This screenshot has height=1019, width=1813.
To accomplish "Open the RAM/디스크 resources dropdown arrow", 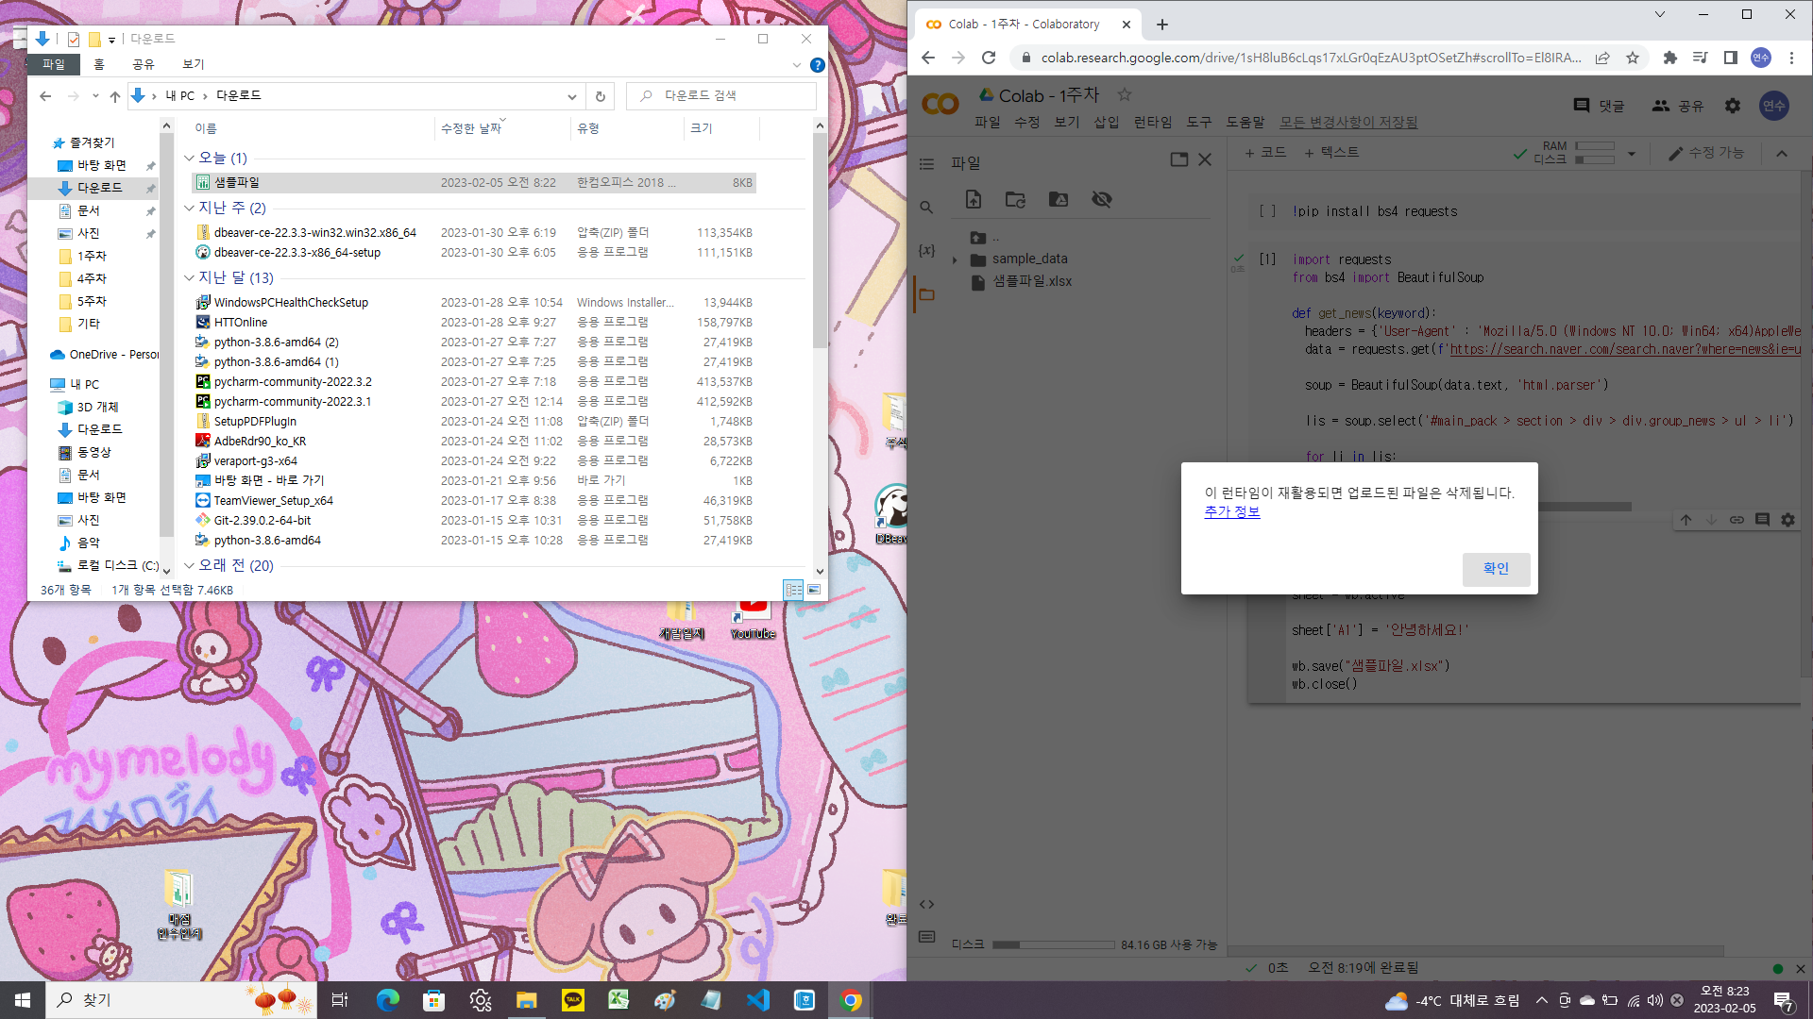I will coord(1631,154).
